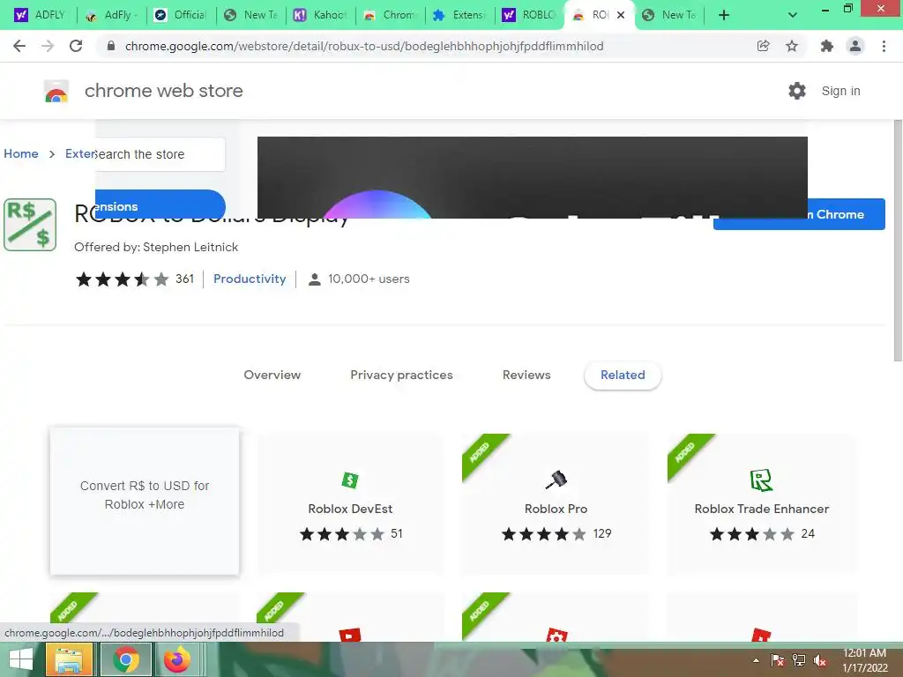The height and width of the screenshot is (677, 903).
Task: Reload the page with the refresh icon
Action: [x=76, y=46]
